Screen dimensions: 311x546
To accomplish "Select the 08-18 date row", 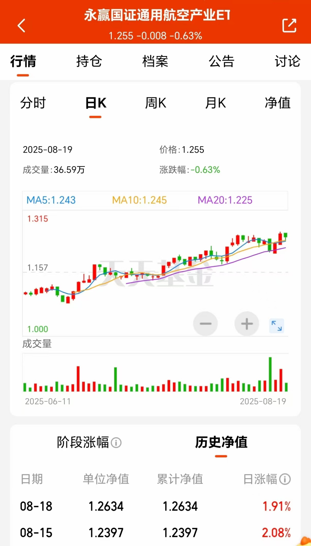I will 155,506.
